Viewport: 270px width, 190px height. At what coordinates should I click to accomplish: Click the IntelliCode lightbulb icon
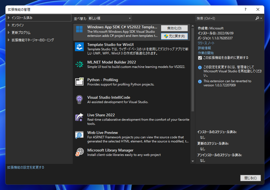point(79,100)
